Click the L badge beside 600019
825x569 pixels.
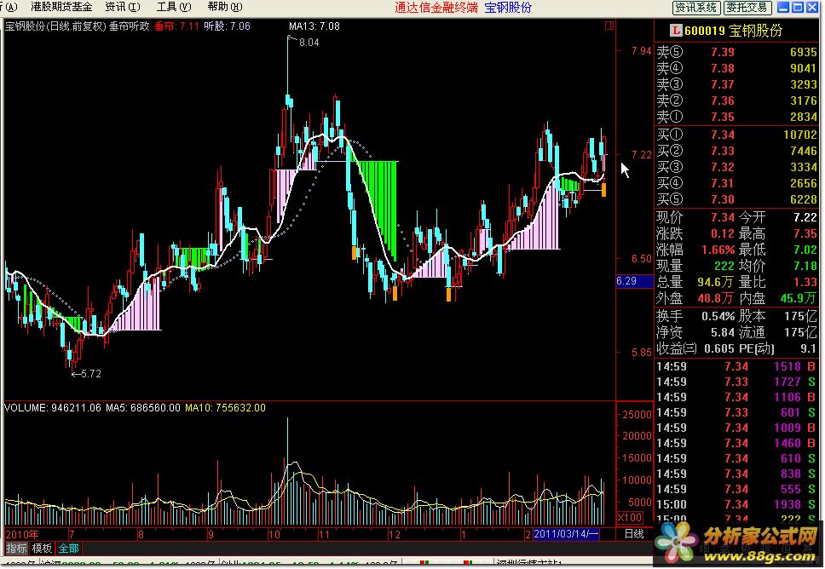676,31
